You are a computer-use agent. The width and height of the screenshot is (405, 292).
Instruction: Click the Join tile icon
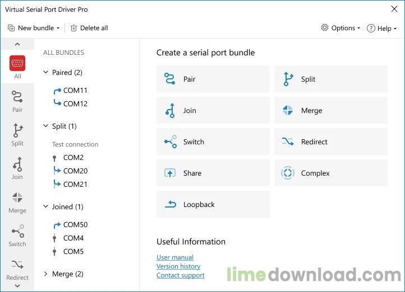pos(170,110)
